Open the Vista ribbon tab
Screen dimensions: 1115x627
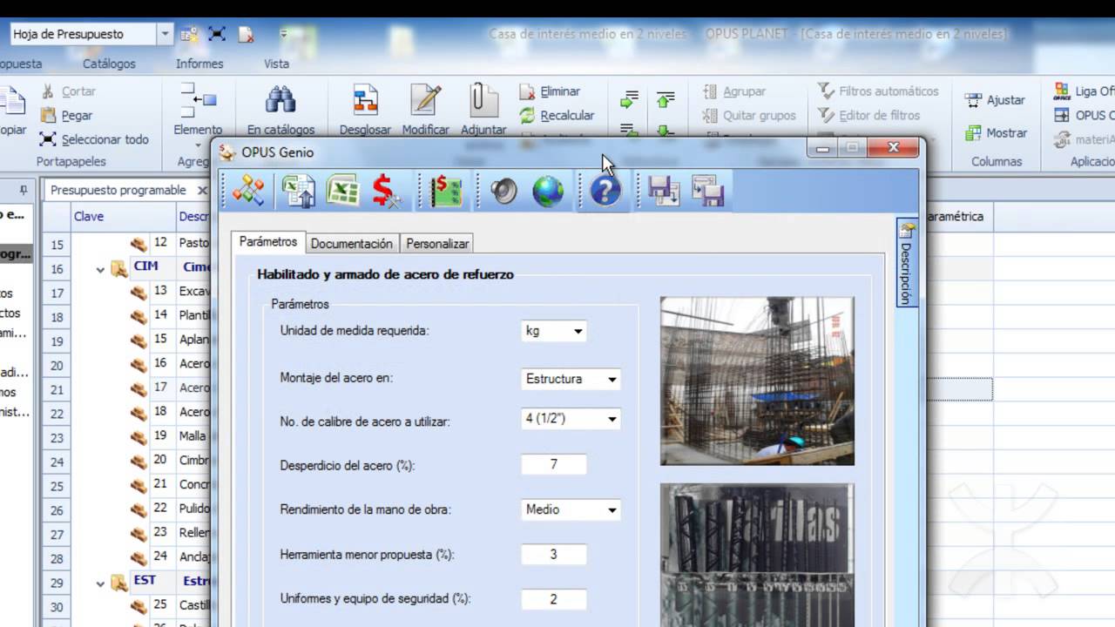[x=276, y=64]
